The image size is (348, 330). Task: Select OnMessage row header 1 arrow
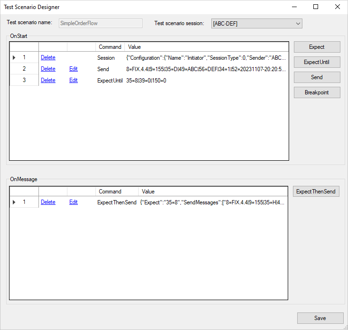tap(14, 202)
